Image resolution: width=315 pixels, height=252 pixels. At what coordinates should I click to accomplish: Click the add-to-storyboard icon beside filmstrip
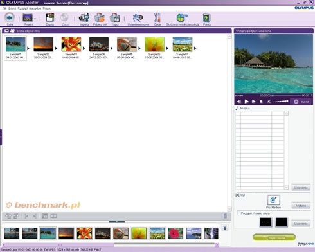click(x=225, y=228)
